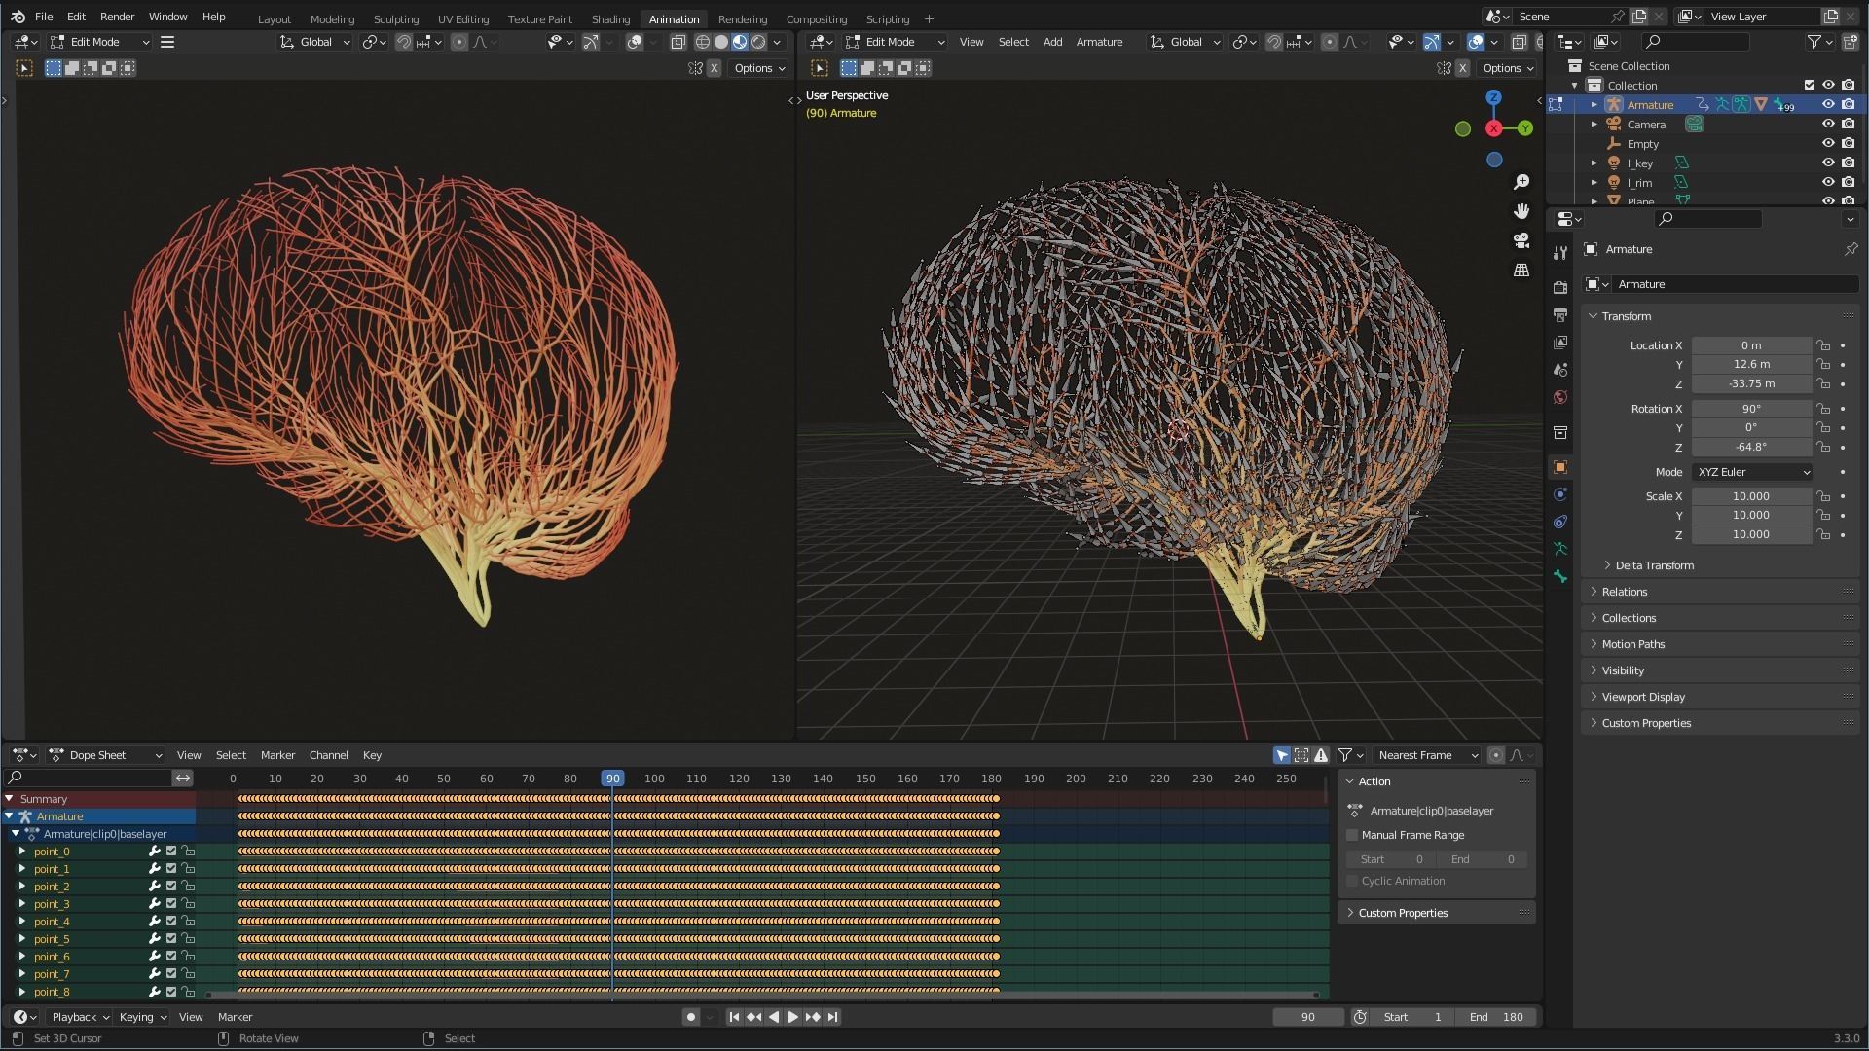1869x1051 pixels.
Task: Open the Render properties tab icon
Action: (x=1560, y=288)
